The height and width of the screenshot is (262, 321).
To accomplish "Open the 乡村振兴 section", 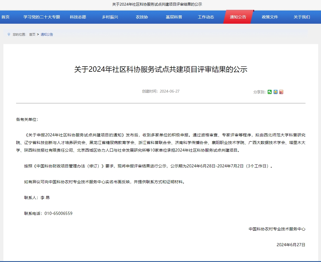I will tap(110, 17).
